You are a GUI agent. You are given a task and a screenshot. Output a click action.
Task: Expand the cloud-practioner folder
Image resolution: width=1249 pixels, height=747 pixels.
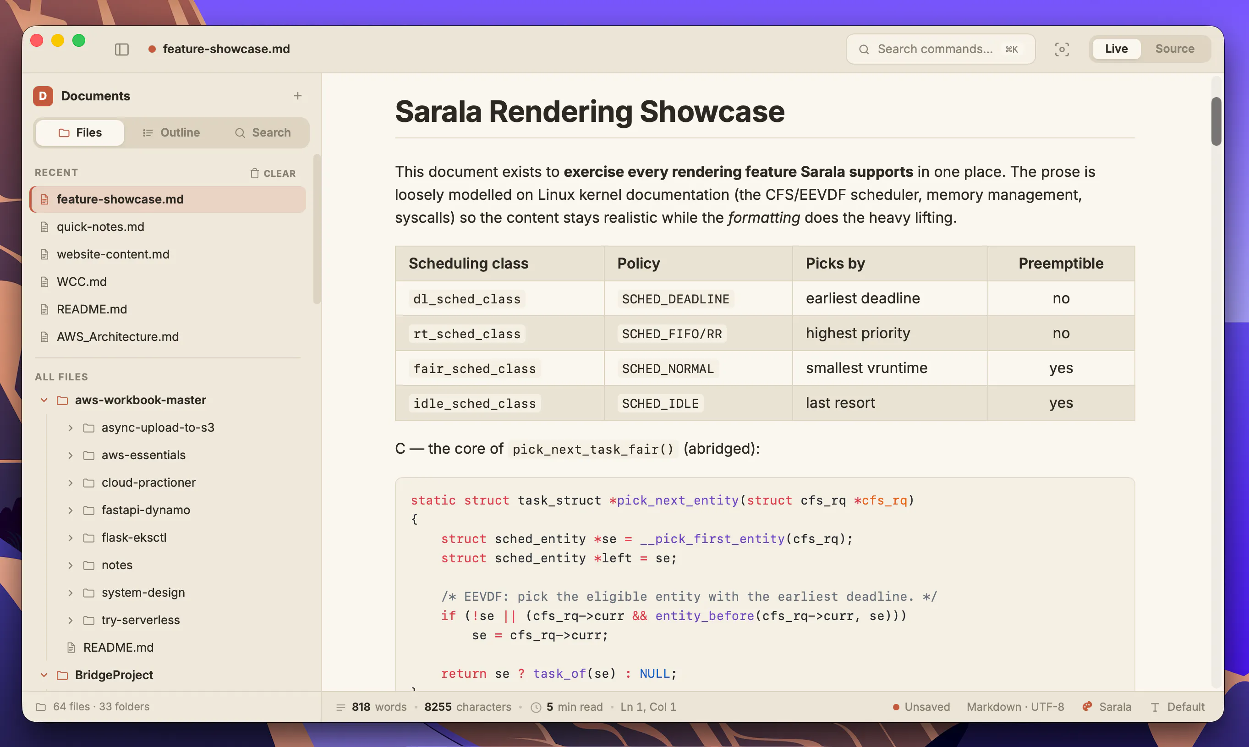coord(71,483)
